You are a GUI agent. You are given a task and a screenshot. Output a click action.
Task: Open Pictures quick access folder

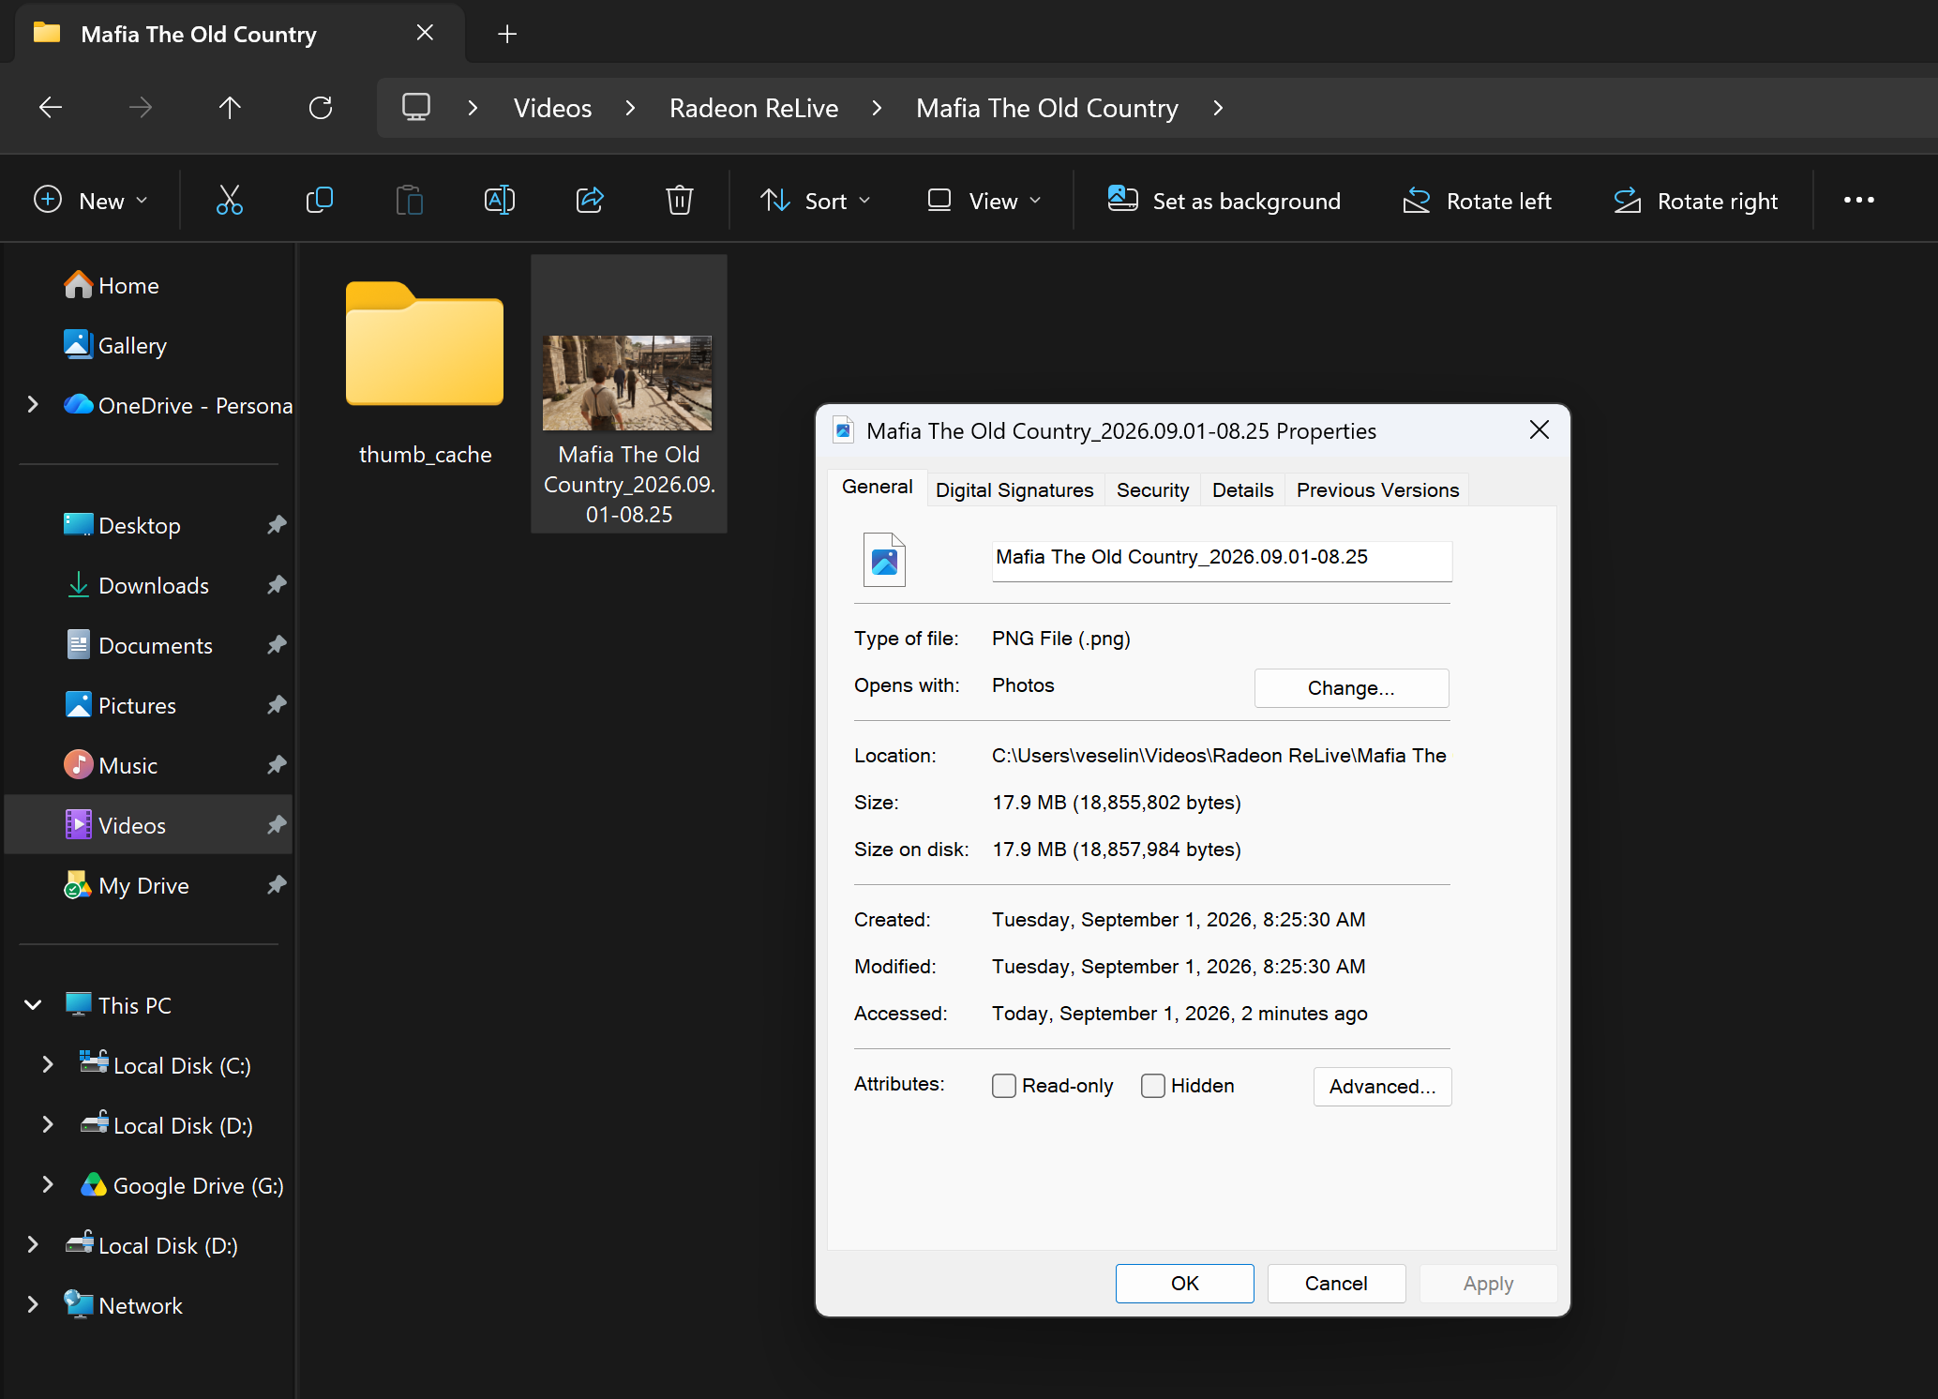120,705
